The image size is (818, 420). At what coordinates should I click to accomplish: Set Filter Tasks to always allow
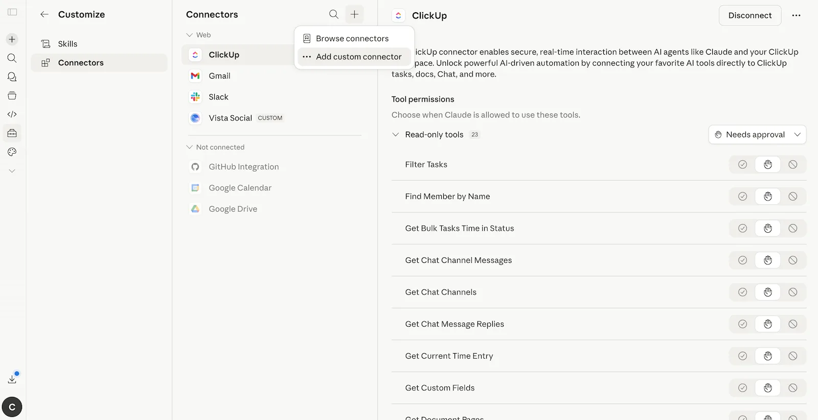point(742,164)
